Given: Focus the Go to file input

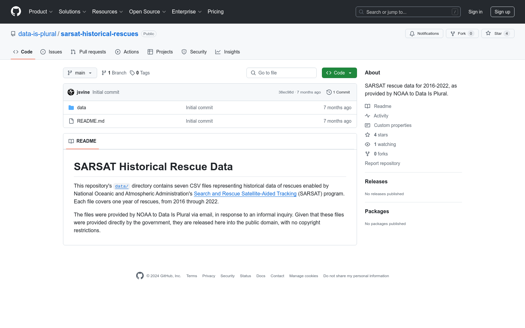Looking at the screenshot, I should (282, 73).
